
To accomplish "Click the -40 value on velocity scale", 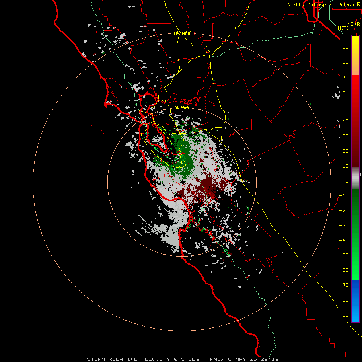I will 344,241.
